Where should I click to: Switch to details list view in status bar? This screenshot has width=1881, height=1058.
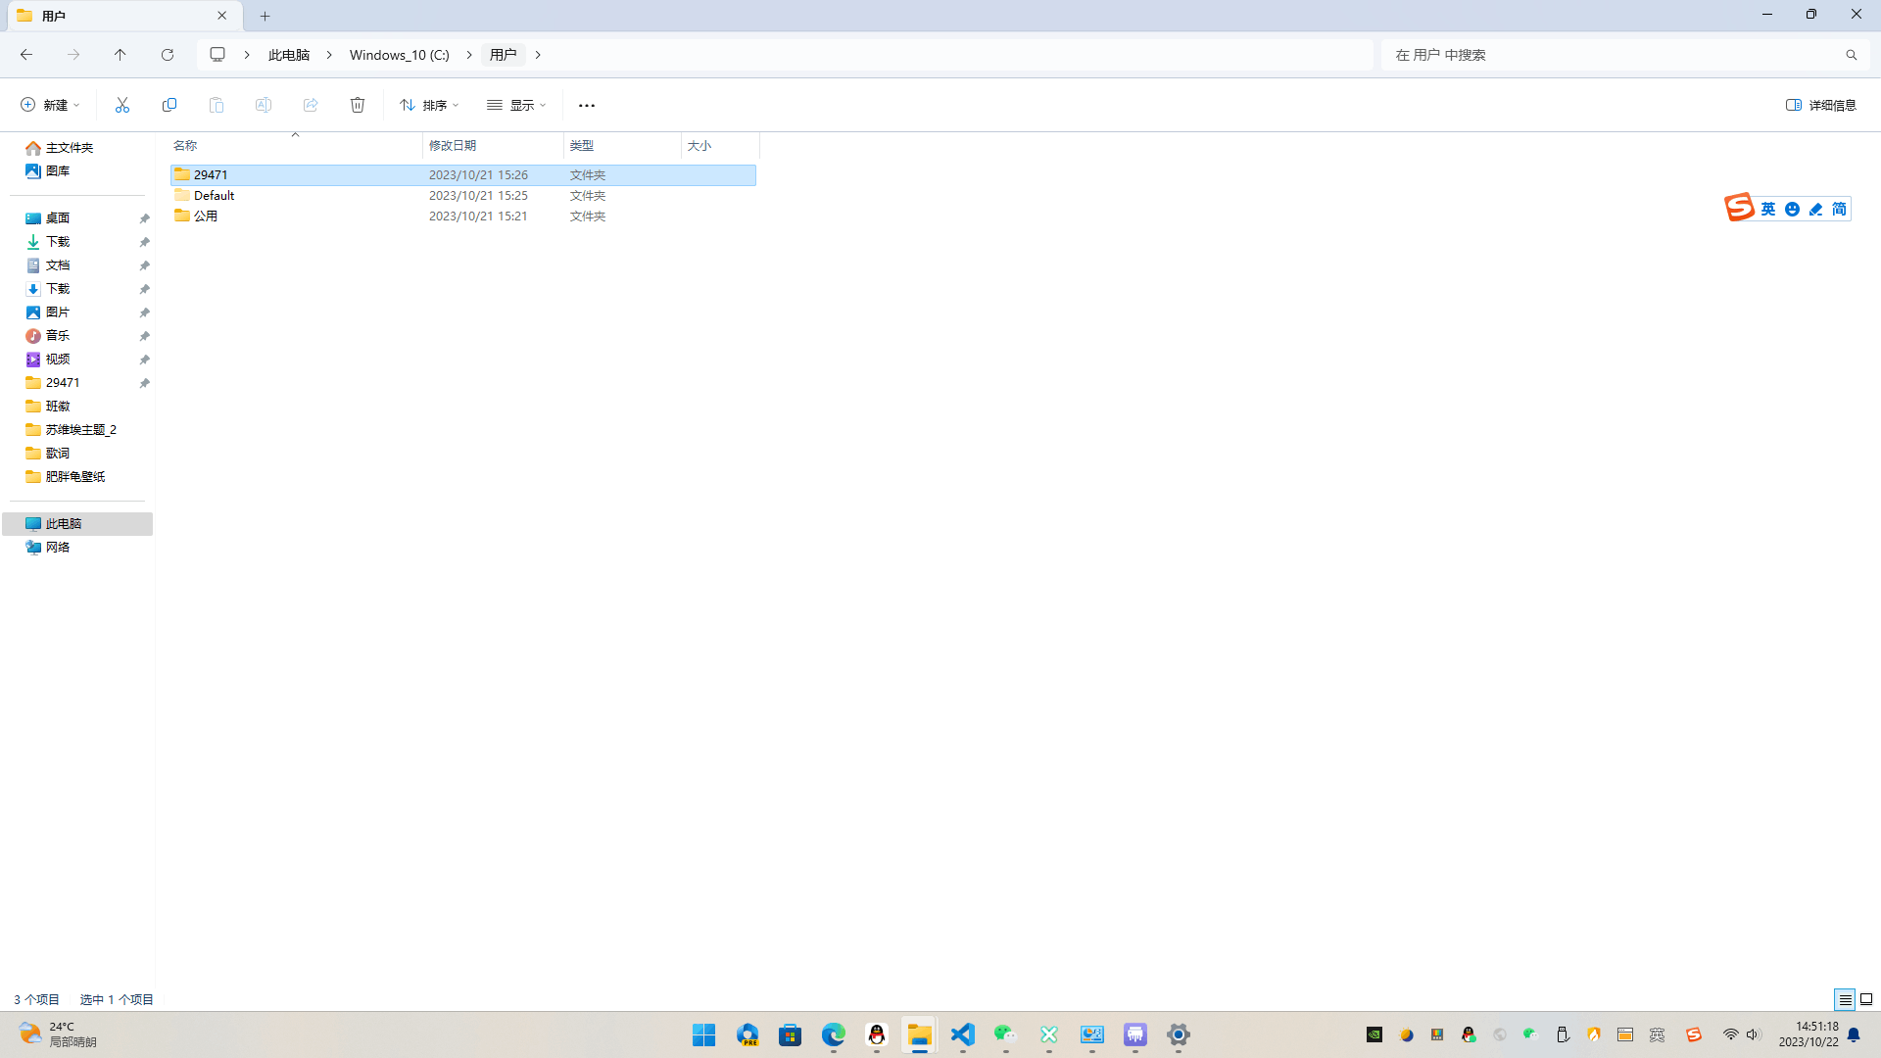click(1845, 999)
